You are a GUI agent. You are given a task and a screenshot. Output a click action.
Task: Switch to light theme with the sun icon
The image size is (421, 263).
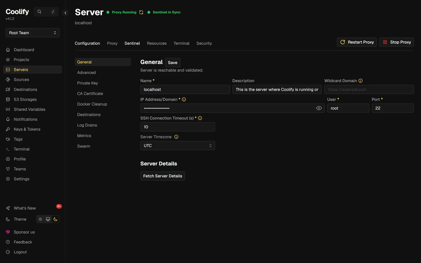[40, 219]
